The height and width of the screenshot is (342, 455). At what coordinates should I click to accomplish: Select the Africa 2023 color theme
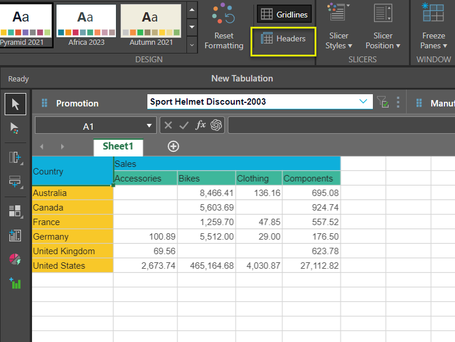[x=85, y=25]
